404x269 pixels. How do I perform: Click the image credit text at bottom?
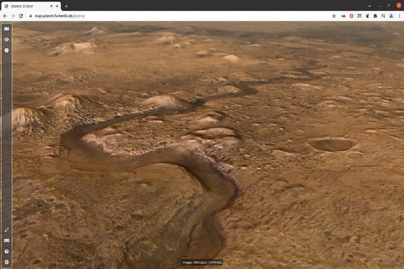point(202,262)
